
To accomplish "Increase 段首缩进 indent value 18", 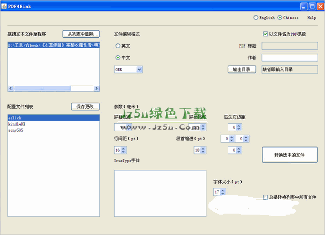I will [203, 149].
